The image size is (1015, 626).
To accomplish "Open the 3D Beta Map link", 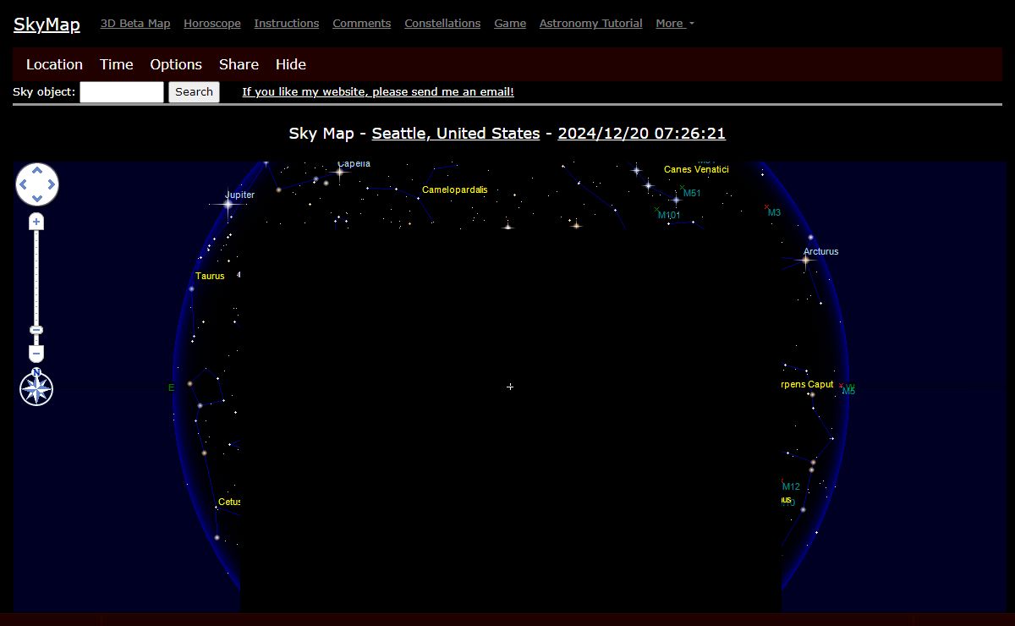I will 135,24.
